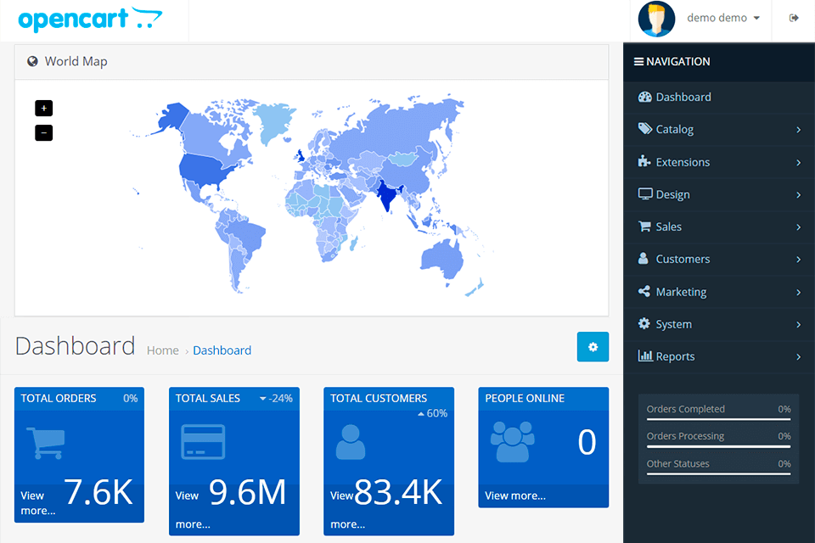
Task: Toggle the Navigation hamburger menu
Action: pos(638,62)
